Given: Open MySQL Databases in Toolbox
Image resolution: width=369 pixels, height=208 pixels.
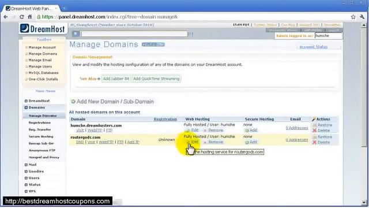Looking at the screenshot, I should pyautogui.click(x=43, y=73).
